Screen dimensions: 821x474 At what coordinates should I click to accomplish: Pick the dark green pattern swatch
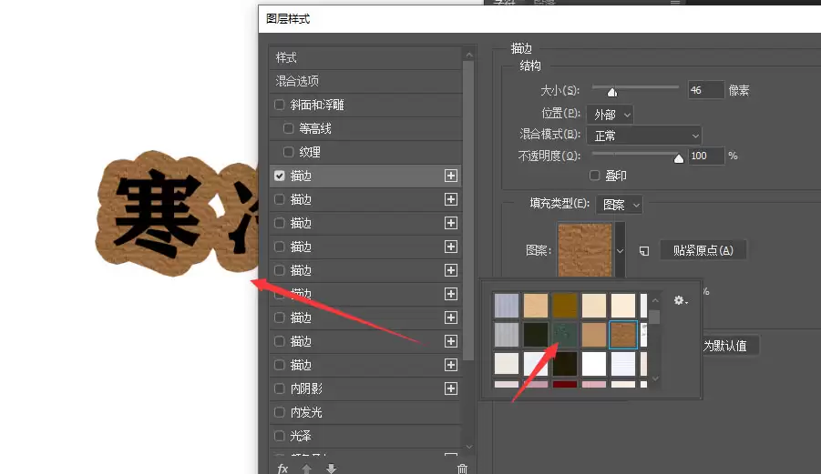[565, 335]
